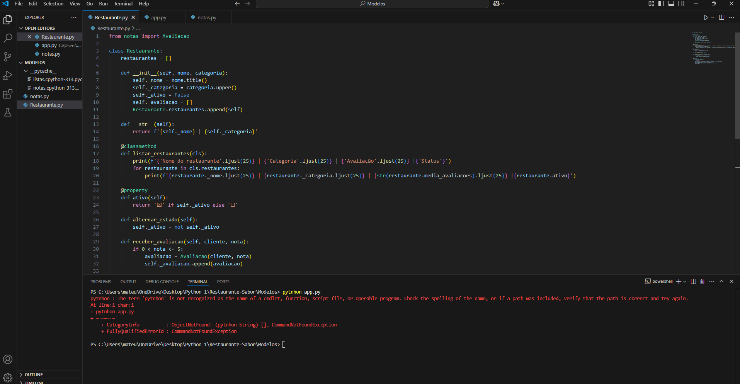The height and width of the screenshot is (384, 740).
Task: Split the terminal panel
Action: tap(693, 281)
